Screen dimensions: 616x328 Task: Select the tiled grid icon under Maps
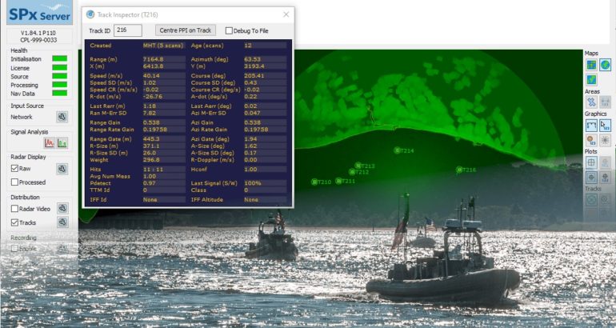(x=591, y=65)
